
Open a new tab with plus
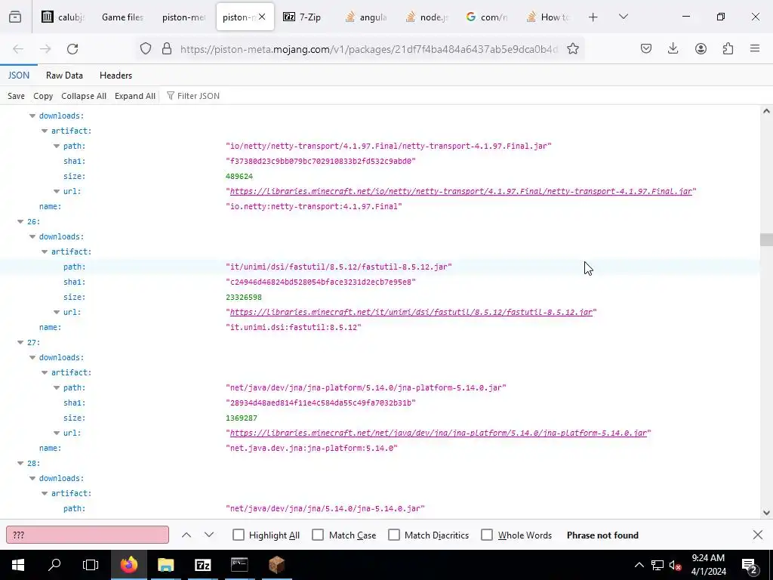(593, 17)
